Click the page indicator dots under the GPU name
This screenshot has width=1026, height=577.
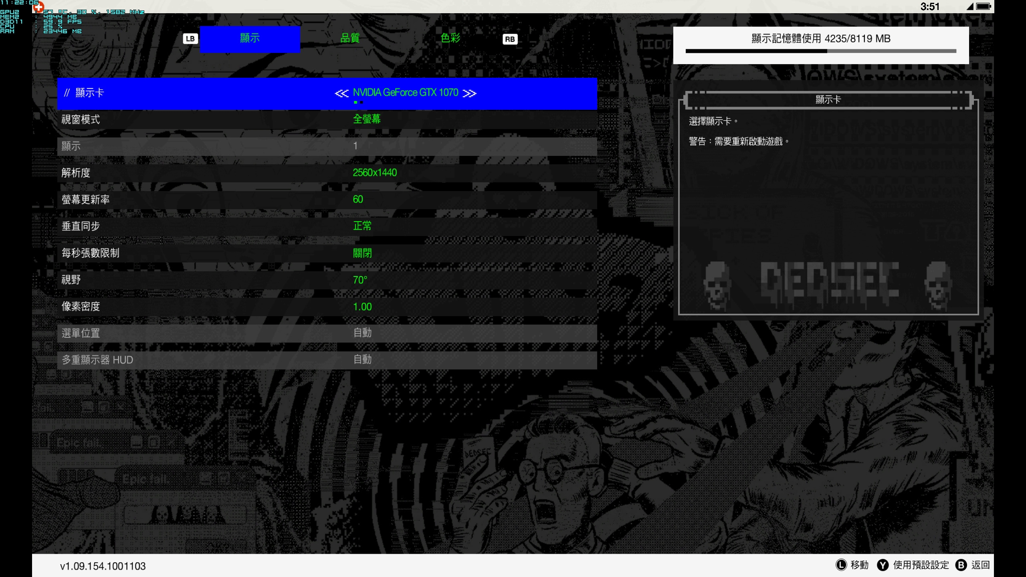[x=358, y=102]
